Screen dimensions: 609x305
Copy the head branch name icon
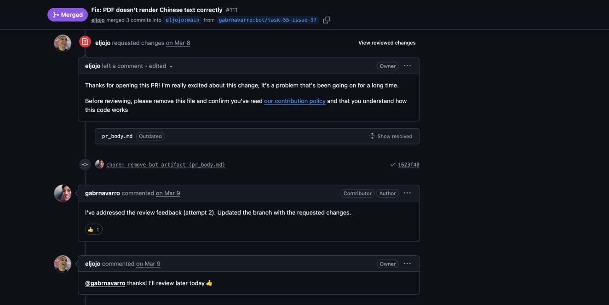coord(327,20)
